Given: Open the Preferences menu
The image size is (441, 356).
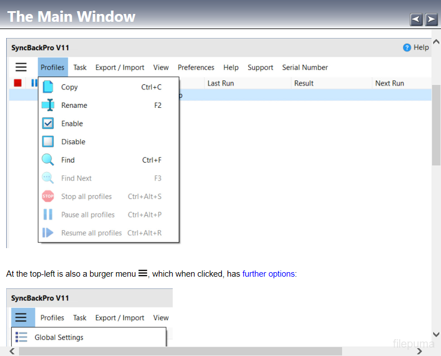Looking at the screenshot, I should 196,67.
